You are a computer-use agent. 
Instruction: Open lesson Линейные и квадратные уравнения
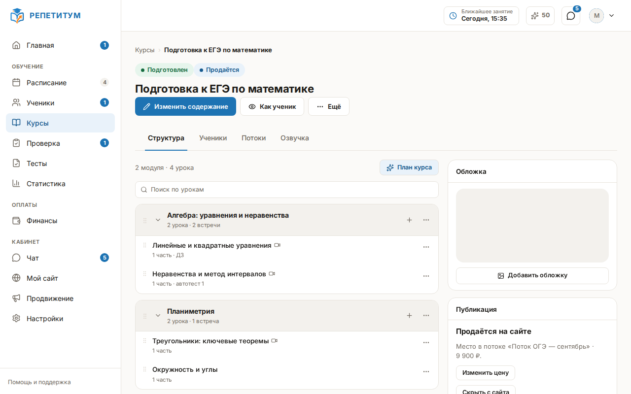[212, 245]
